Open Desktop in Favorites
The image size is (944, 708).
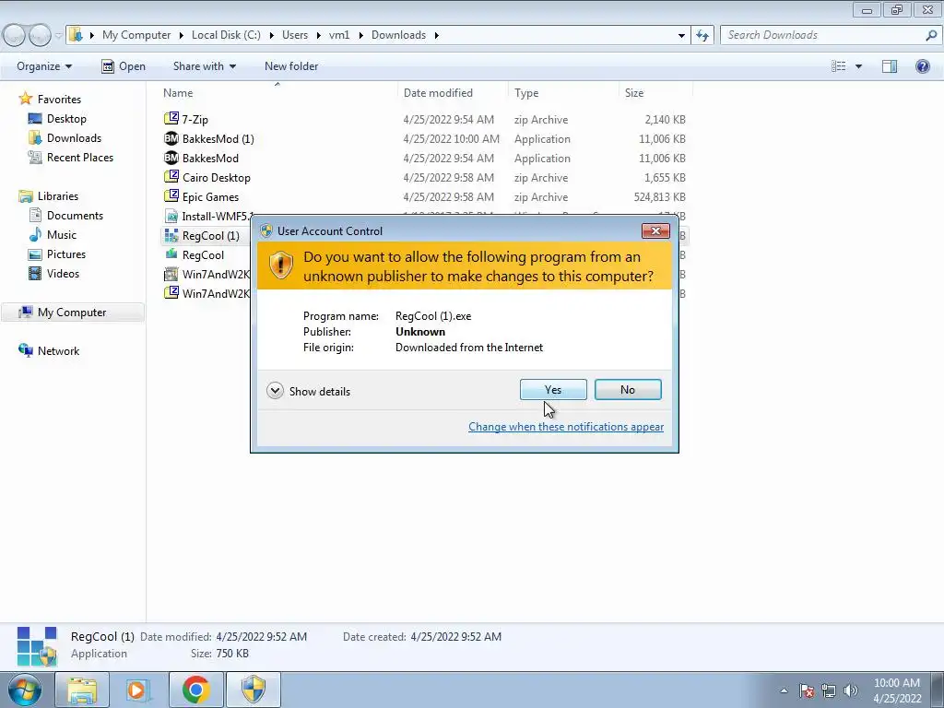pyautogui.click(x=66, y=119)
